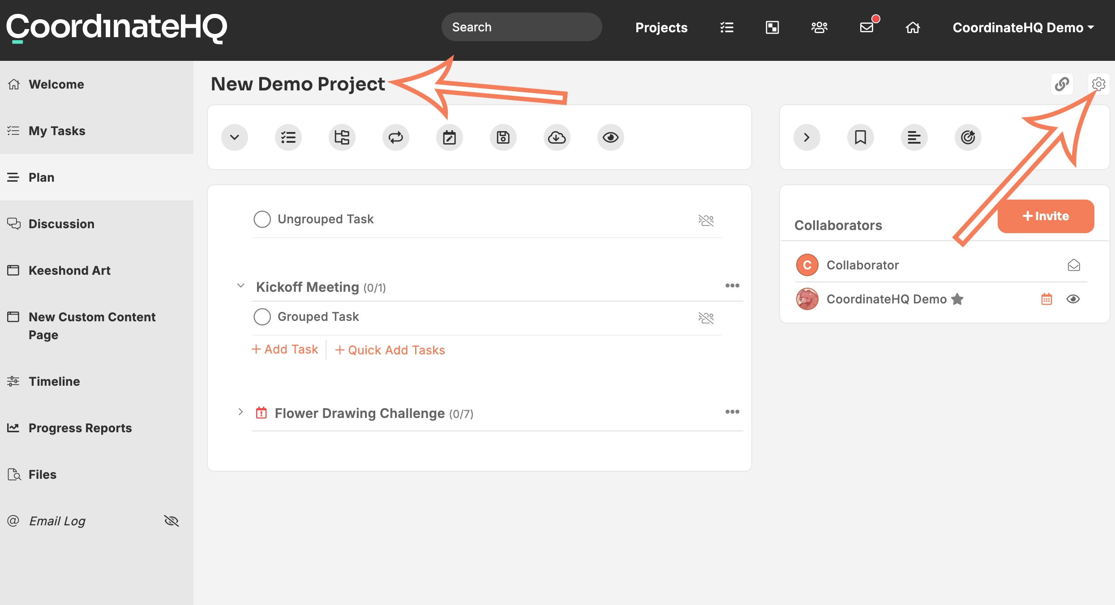Image resolution: width=1115 pixels, height=605 pixels.
Task: Click the cloud download icon in toolbar
Action: 557,137
